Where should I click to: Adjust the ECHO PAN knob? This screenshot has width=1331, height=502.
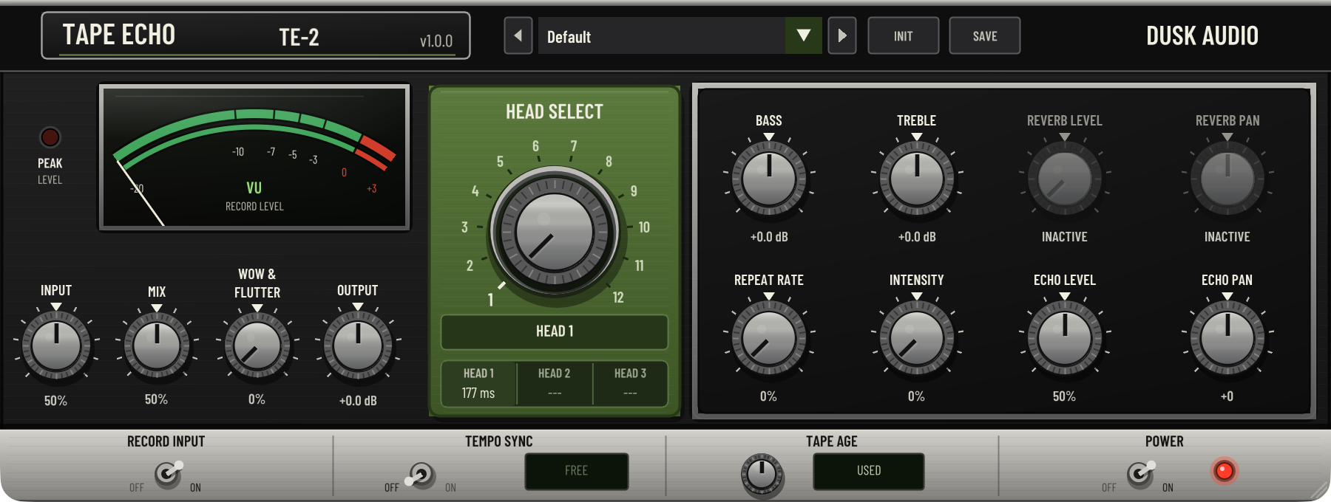[1227, 337]
